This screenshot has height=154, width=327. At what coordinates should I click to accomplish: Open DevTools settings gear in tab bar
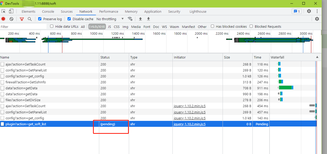click(x=309, y=11)
